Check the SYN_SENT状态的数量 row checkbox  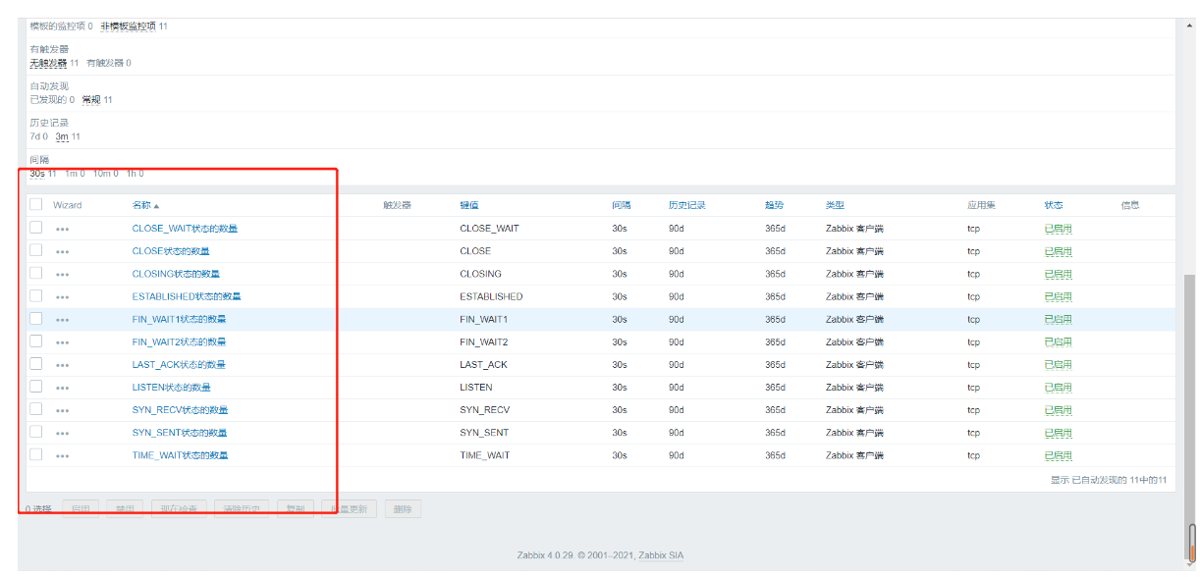coord(36,432)
